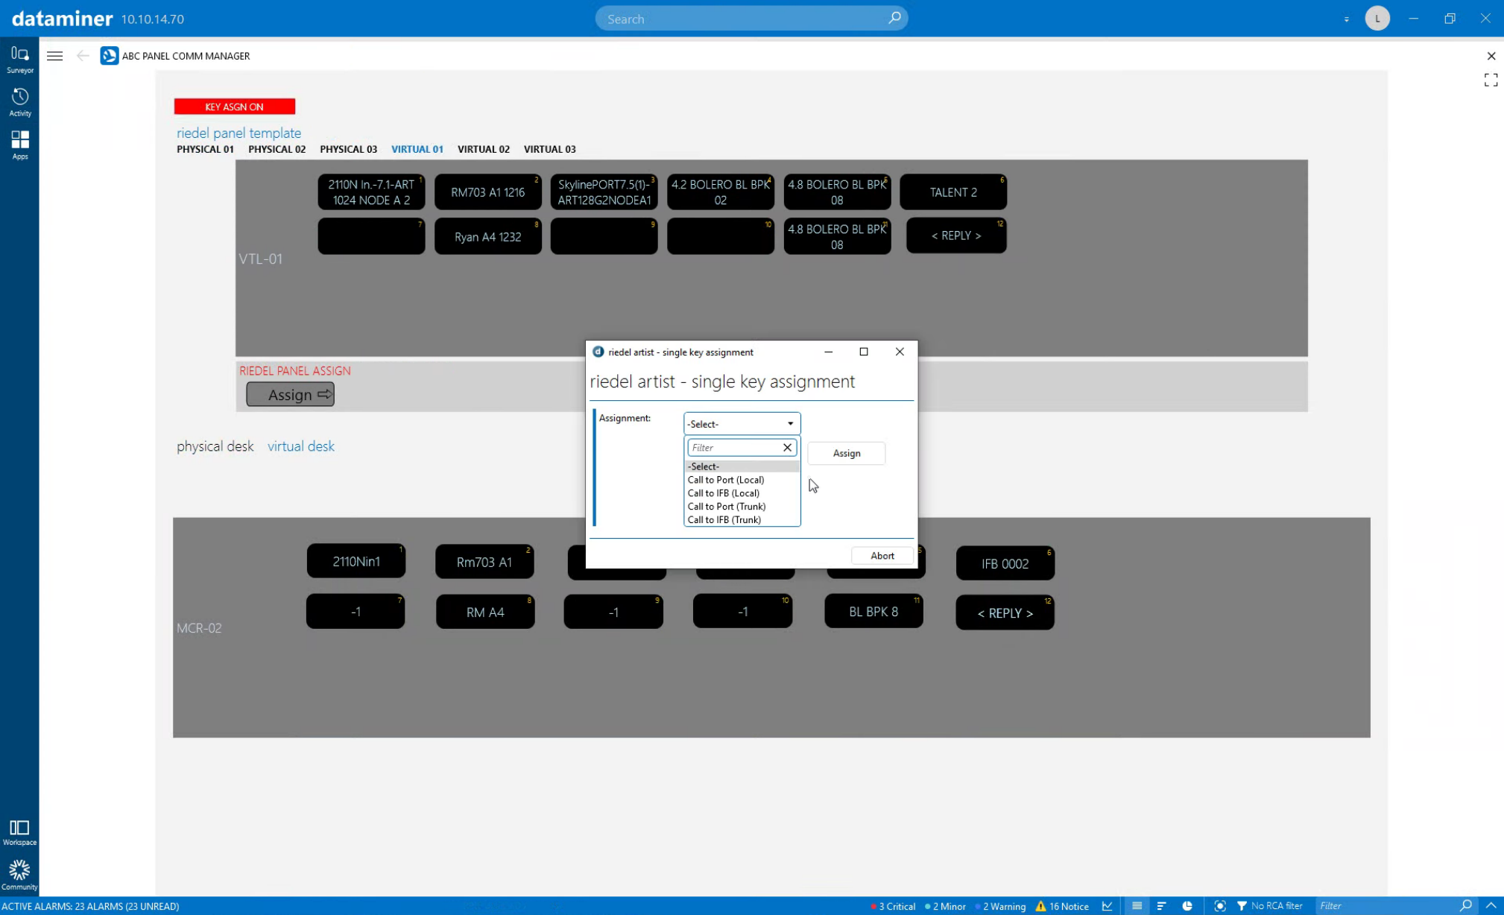Click MCR-02 key IFB 0002
Viewport: 1504px width, 915px height.
1005,564
